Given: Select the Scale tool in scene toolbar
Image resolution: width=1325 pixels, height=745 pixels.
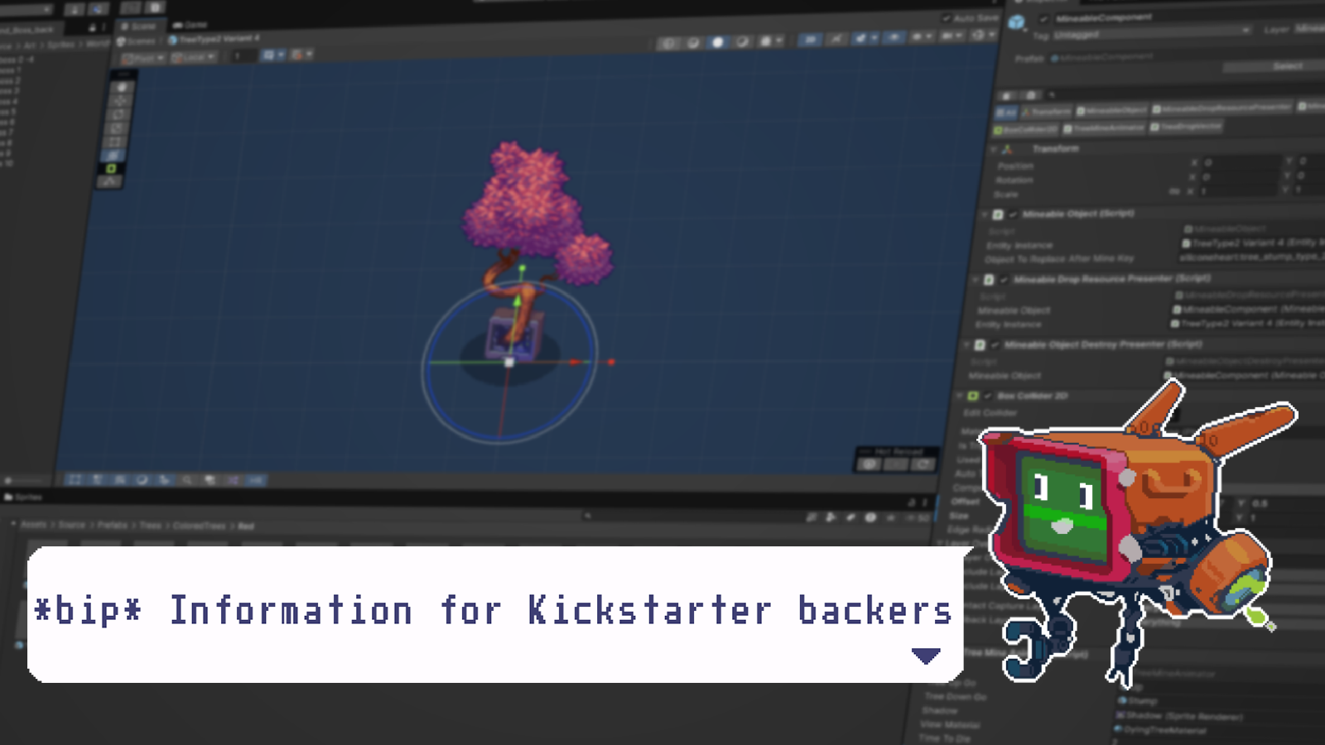Looking at the screenshot, I should [x=116, y=127].
